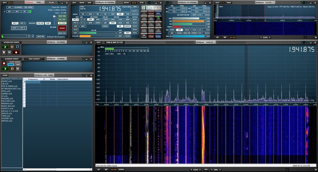Click the green RX indicator in Main panel
Image resolution: width=318 pixels, height=172 pixels.
(x=30, y=12)
